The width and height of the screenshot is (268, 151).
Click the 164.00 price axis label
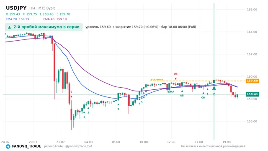(x=252, y=32)
